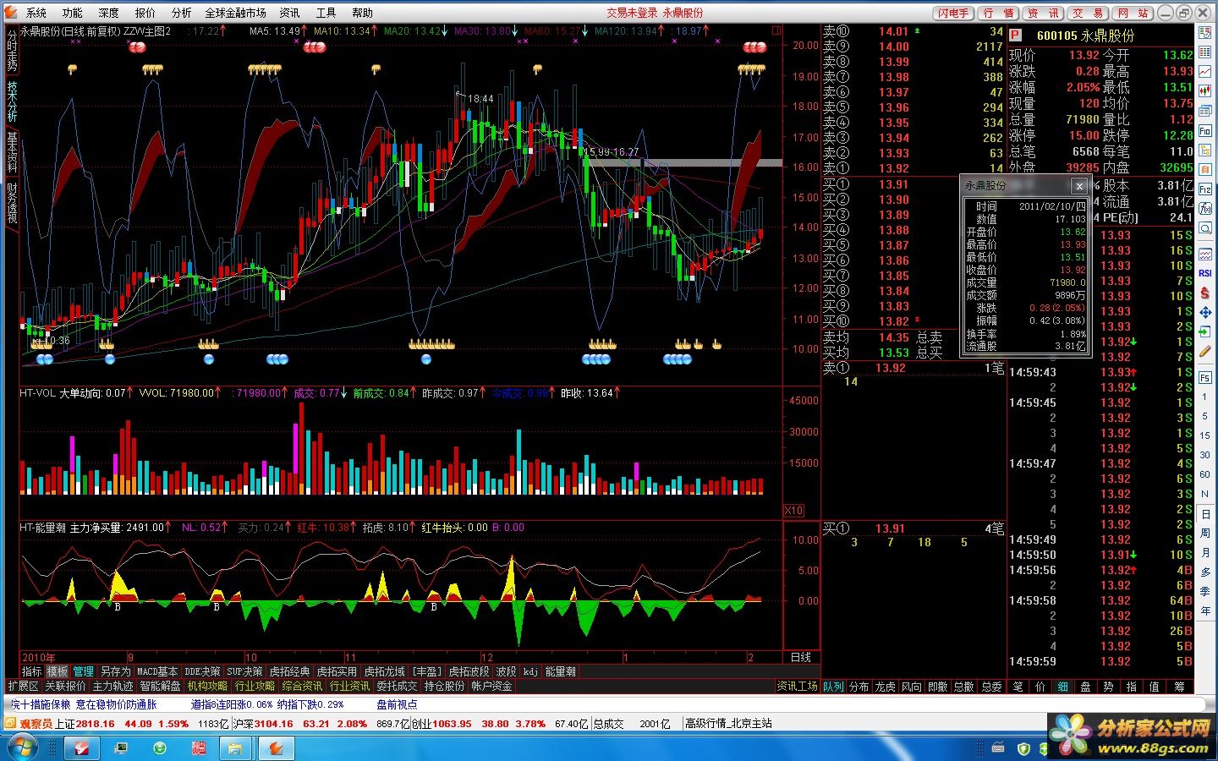Image resolution: width=1218 pixels, height=761 pixels.
Task: Click the pencil drawing tool icon
Action: click(1204, 351)
